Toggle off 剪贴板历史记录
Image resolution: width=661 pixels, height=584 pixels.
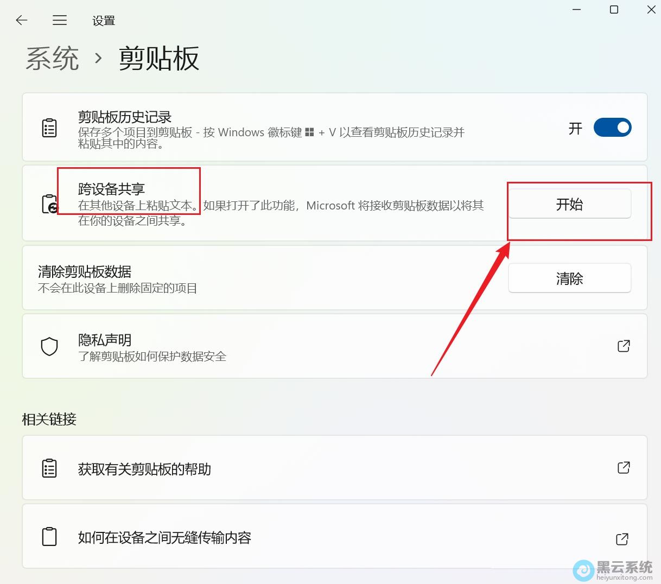[613, 127]
